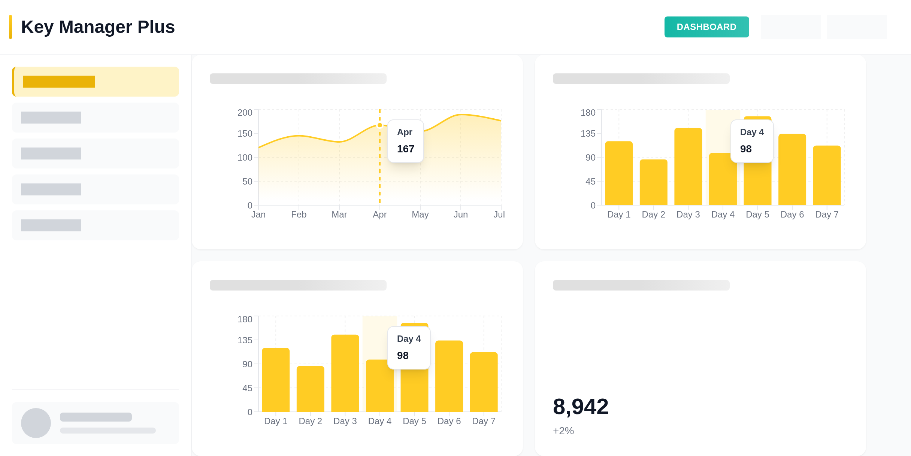Click the Day 3 bar in top-right chart
Image resolution: width=911 pixels, height=456 pixels.
point(688,167)
